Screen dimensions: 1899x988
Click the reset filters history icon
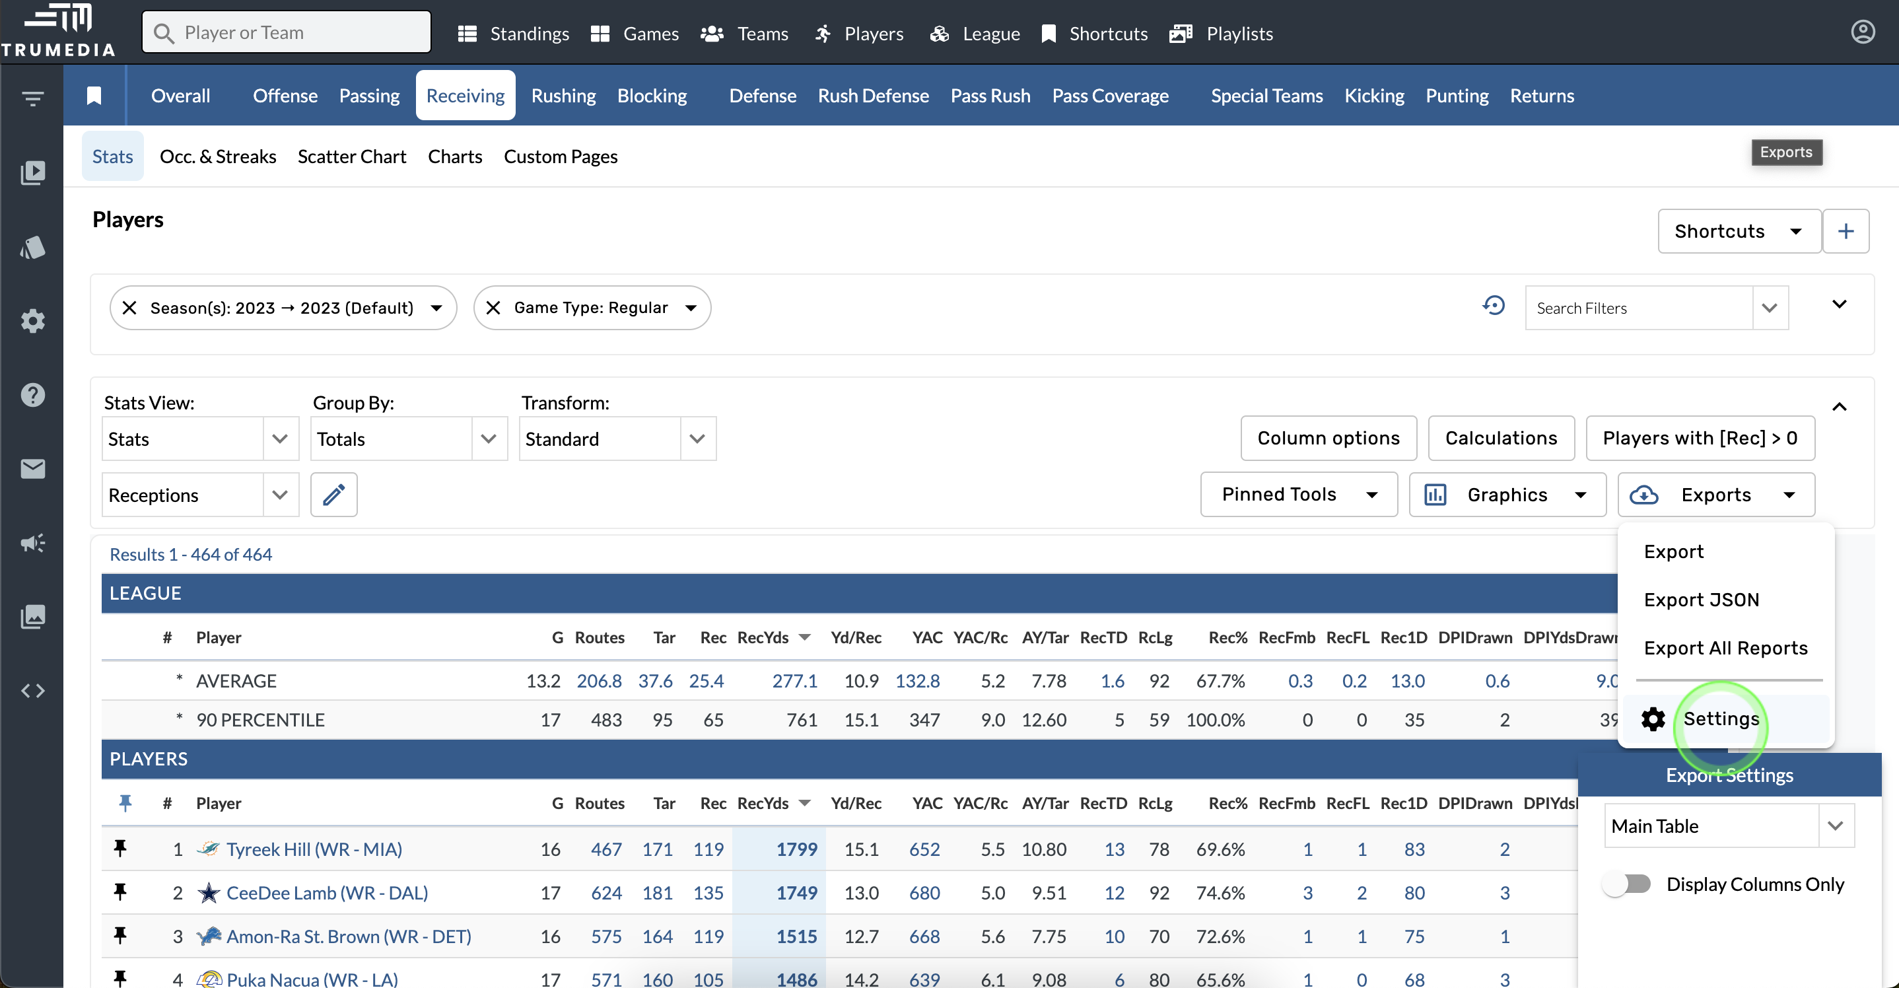click(1493, 306)
